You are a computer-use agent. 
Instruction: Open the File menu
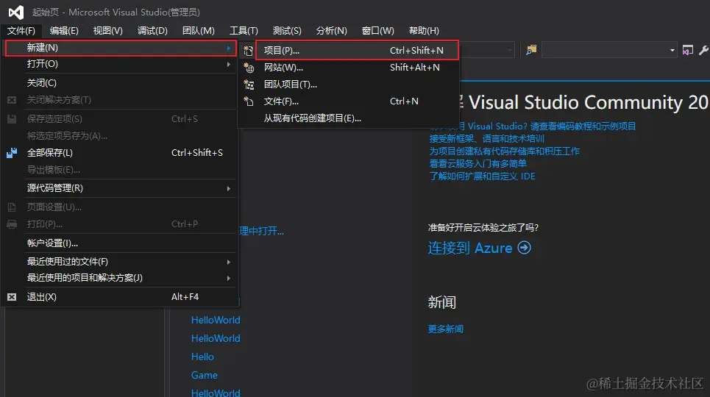[21, 31]
